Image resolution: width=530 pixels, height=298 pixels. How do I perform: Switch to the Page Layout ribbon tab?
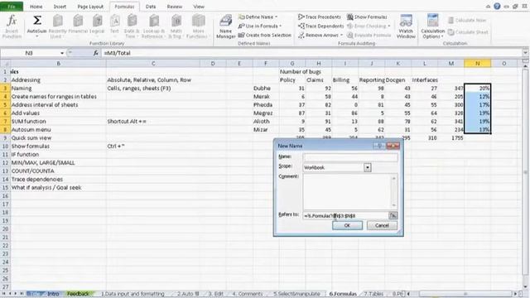90,7
